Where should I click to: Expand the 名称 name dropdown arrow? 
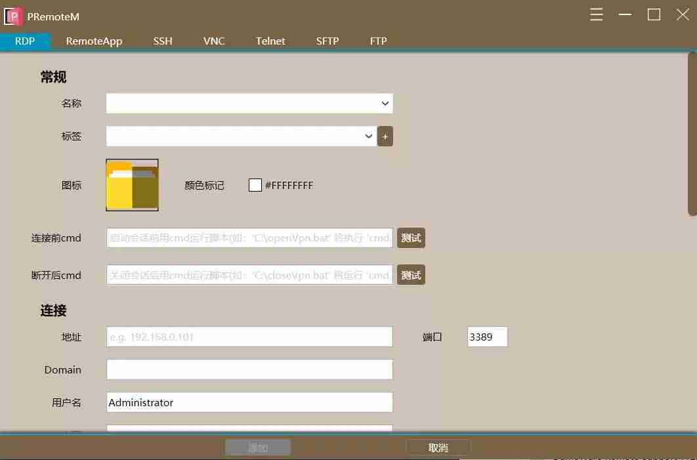click(x=385, y=104)
